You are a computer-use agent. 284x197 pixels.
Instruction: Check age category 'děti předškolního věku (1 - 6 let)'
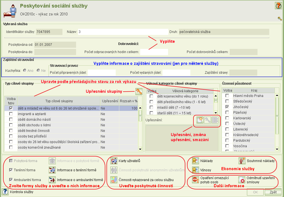pos(151,102)
